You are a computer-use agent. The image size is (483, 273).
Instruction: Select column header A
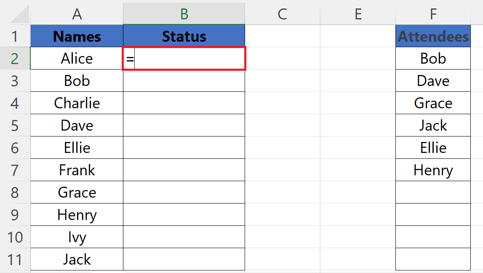(x=76, y=14)
